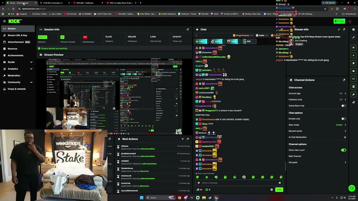Open Chrome tab search dropdown

pyautogui.click(x=3, y=3)
